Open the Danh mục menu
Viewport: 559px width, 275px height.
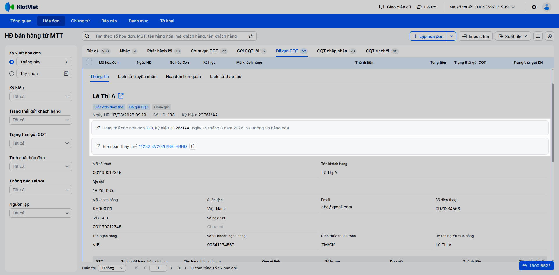(139, 21)
